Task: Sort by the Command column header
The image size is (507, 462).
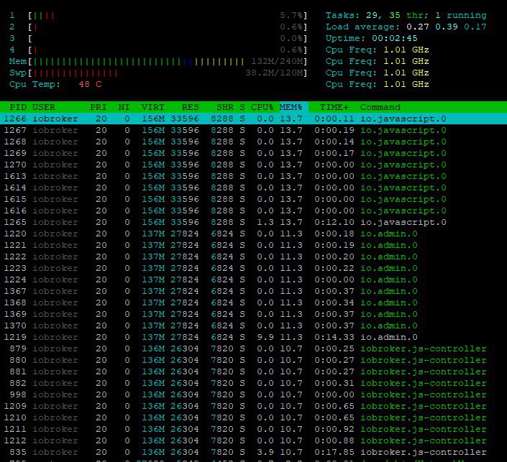Action: pyautogui.click(x=380, y=107)
